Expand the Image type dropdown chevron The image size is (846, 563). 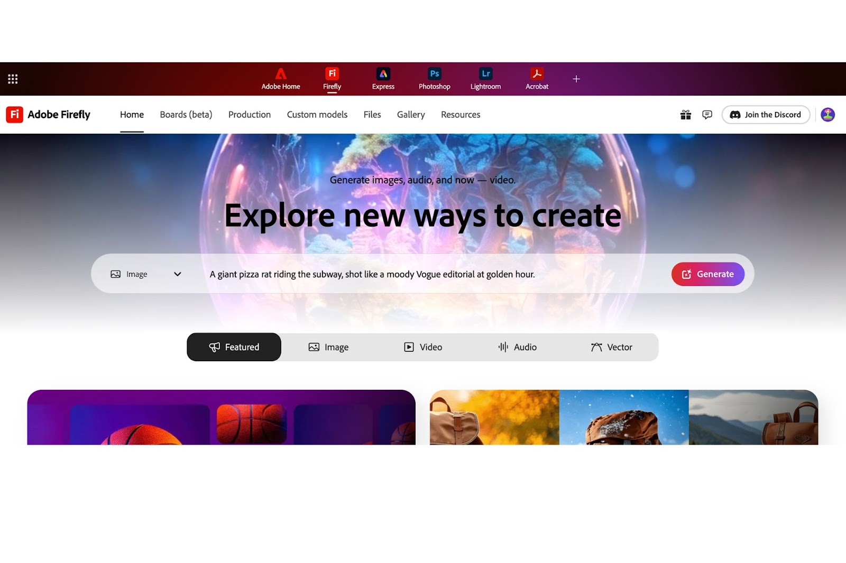coord(178,274)
